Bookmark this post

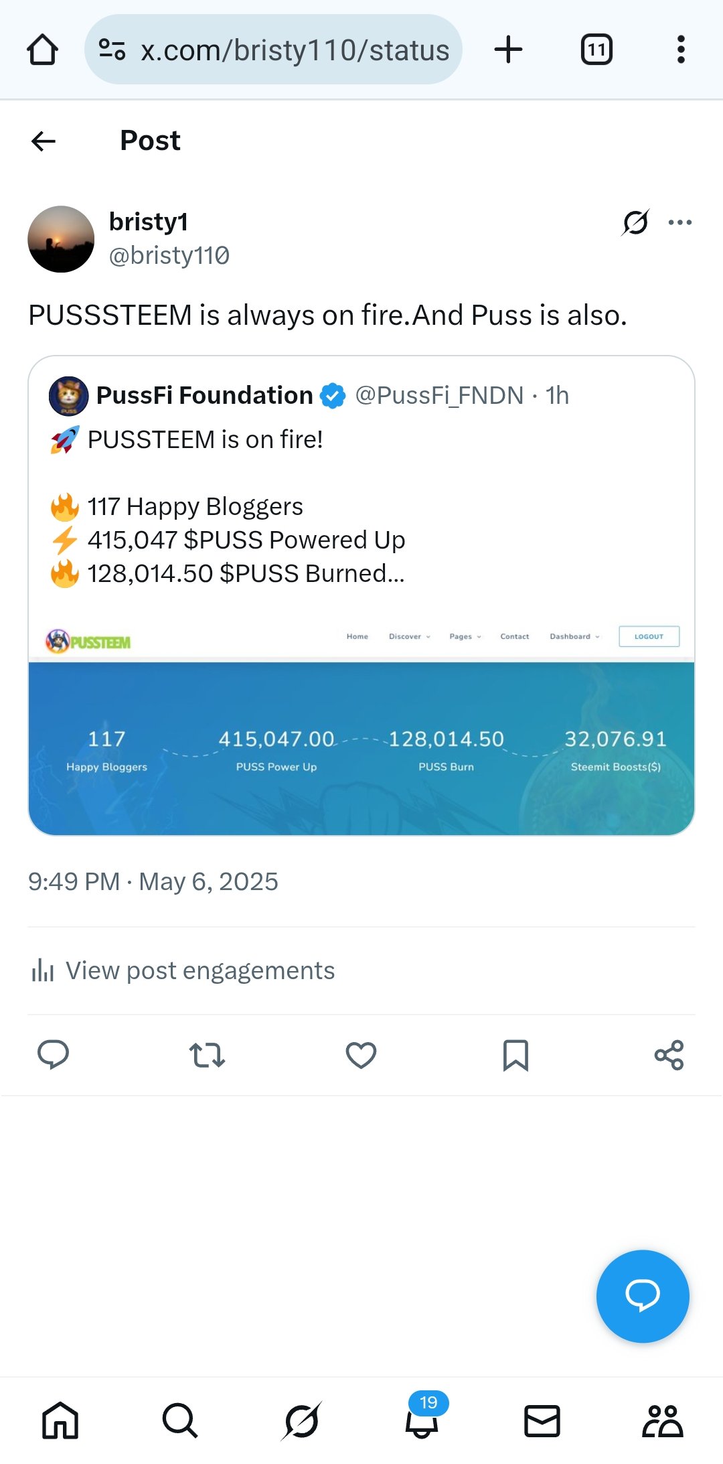tap(515, 1055)
